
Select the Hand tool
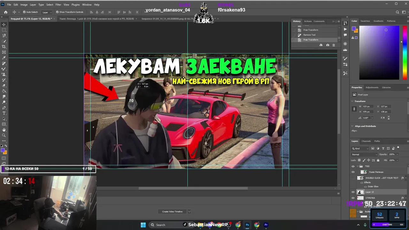4,130
